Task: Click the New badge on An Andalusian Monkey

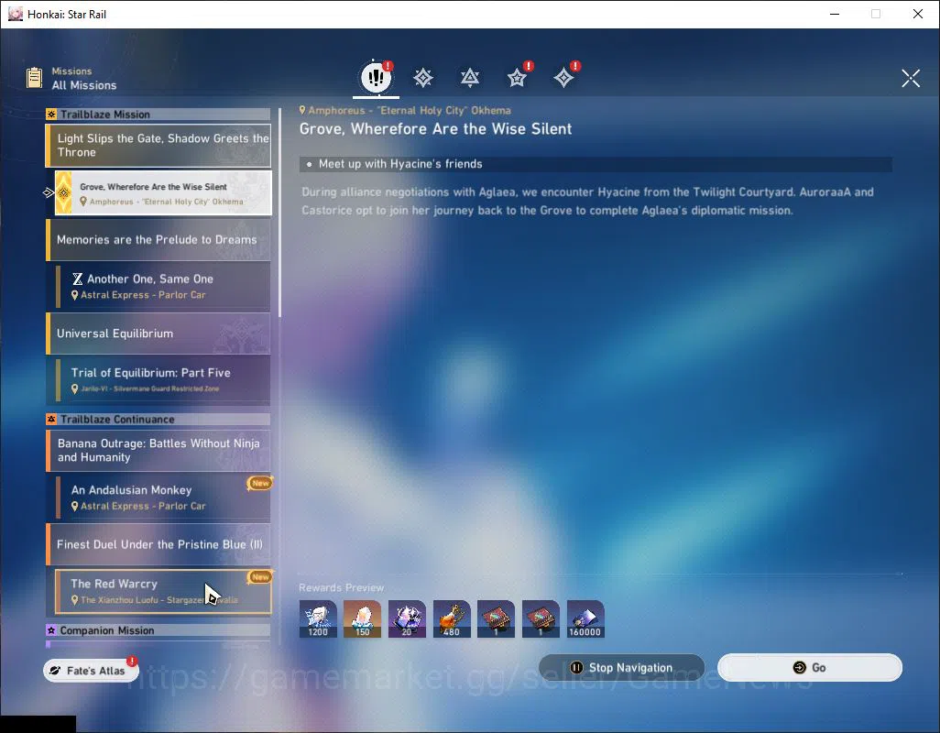Action: [259, 483]
